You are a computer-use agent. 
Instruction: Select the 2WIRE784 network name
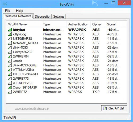tap(21, 56)
